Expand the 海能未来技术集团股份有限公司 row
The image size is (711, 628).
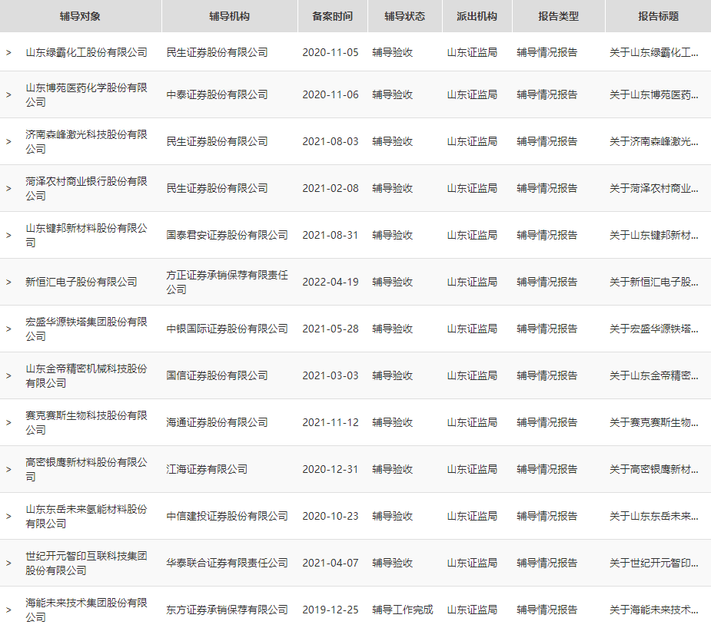pos(8,610)
